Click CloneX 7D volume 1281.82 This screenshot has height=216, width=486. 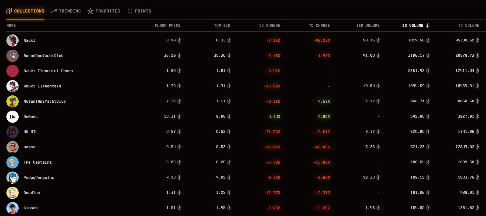[466, 208]
